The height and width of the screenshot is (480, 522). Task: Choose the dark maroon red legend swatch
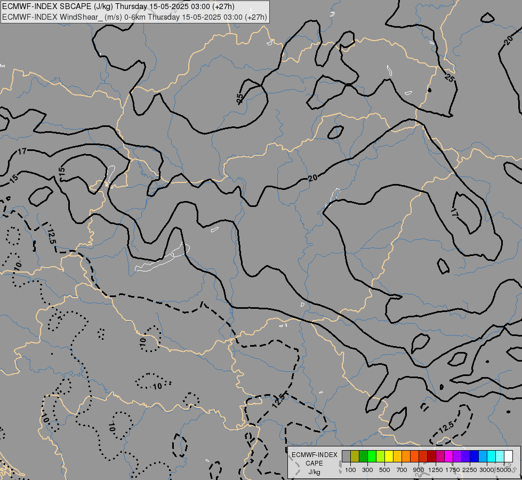431,457
